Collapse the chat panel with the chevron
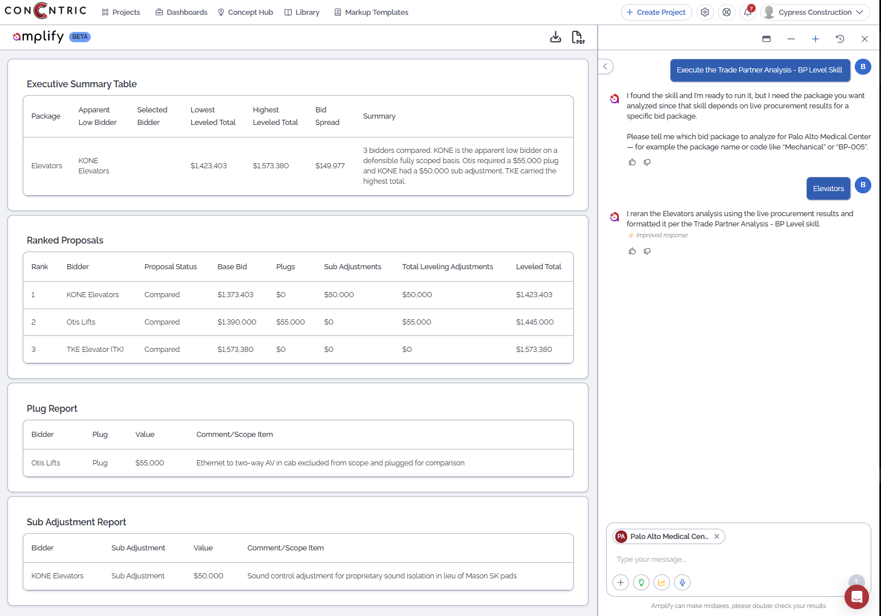The height and width of the screenshot is (616, 881). pyautogui.click(x=606, y=66)
